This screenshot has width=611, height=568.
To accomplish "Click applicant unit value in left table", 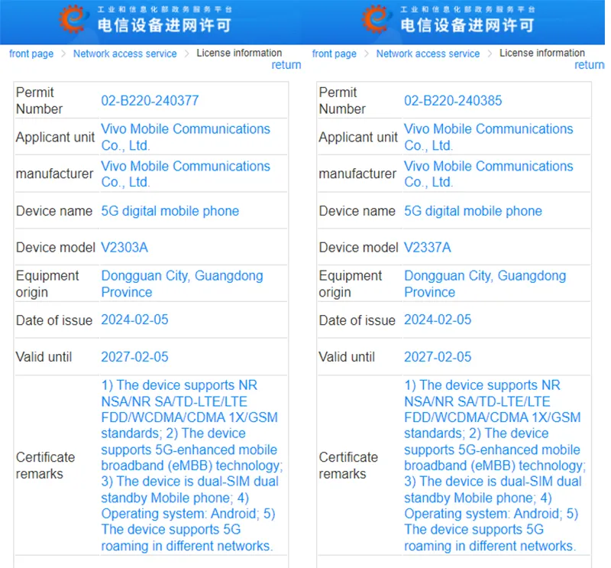I will coord(186,138).
